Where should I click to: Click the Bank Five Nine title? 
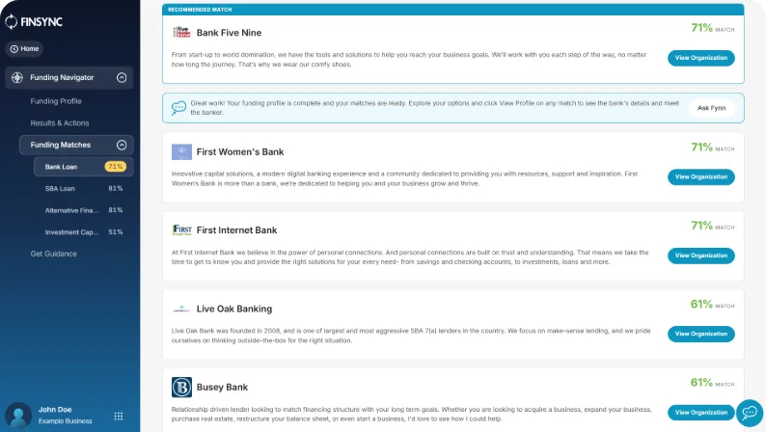[x=229, y=33]
